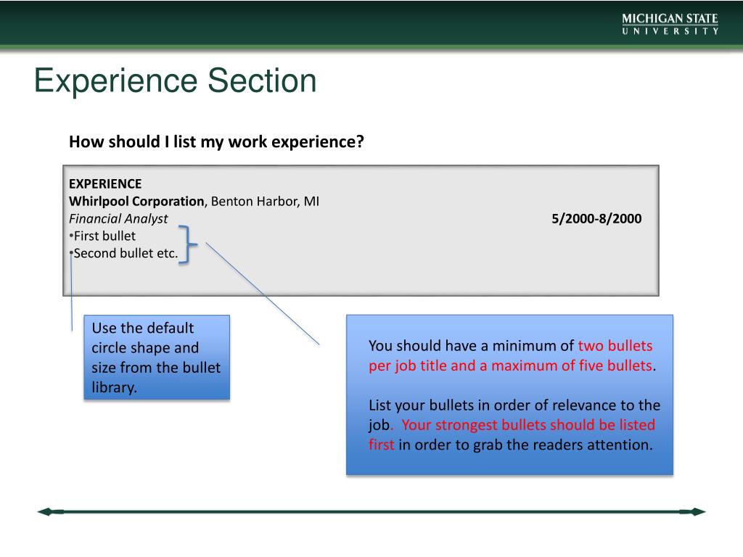Click "List your bullets in order of relevance" line
743x557 pixels.
pos(514,405)
